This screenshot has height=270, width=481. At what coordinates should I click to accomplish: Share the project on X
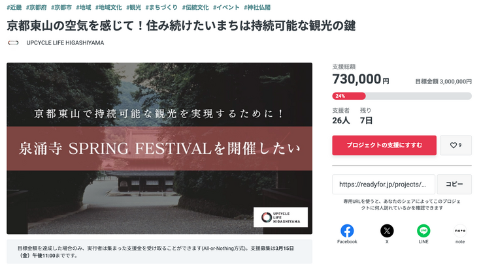pyautogui.click(x=387, y=231)
